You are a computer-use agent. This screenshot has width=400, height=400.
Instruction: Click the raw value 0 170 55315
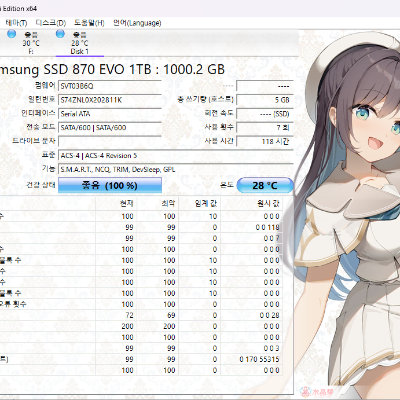259,359
